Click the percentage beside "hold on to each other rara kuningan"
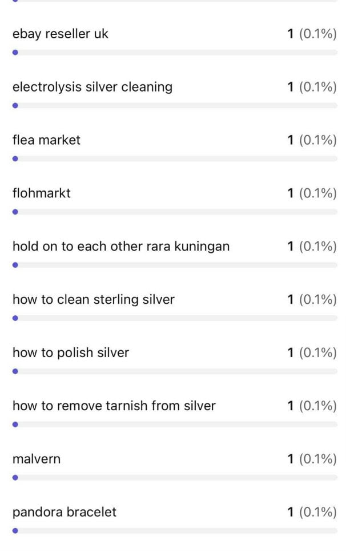The image size is (346, 551). point(317,247)
